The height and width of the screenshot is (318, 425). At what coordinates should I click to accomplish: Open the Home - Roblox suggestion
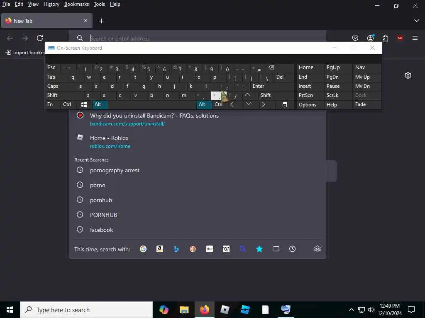coord(197,142)
